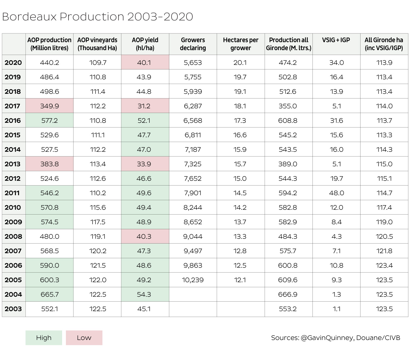Image resolution: width=410 pixels, height=352 pixels.
Task: Click the AOP yield (hl/ha) header
Action: coord(145,44)
